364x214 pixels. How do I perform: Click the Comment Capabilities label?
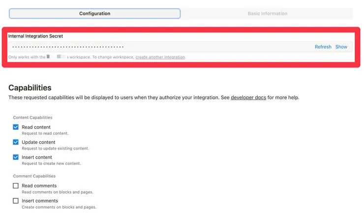tap(34, 176)
